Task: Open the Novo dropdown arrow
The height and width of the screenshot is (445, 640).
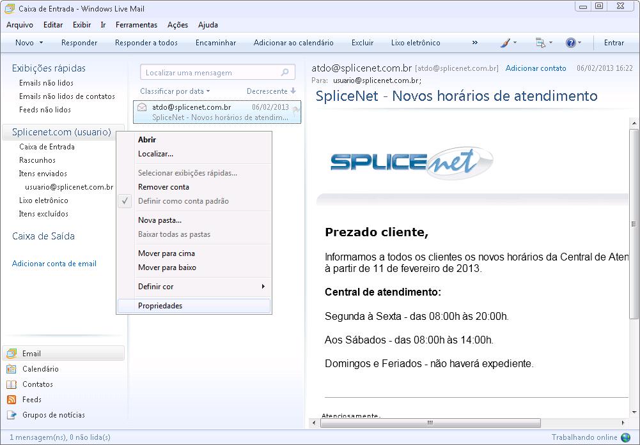Action: pos(41,43)
